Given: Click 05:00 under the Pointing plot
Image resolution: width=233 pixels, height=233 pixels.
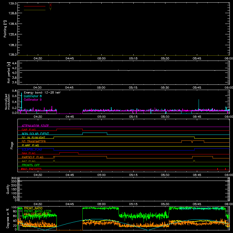Looking at the screenshot, I should (x=101, y=59).
